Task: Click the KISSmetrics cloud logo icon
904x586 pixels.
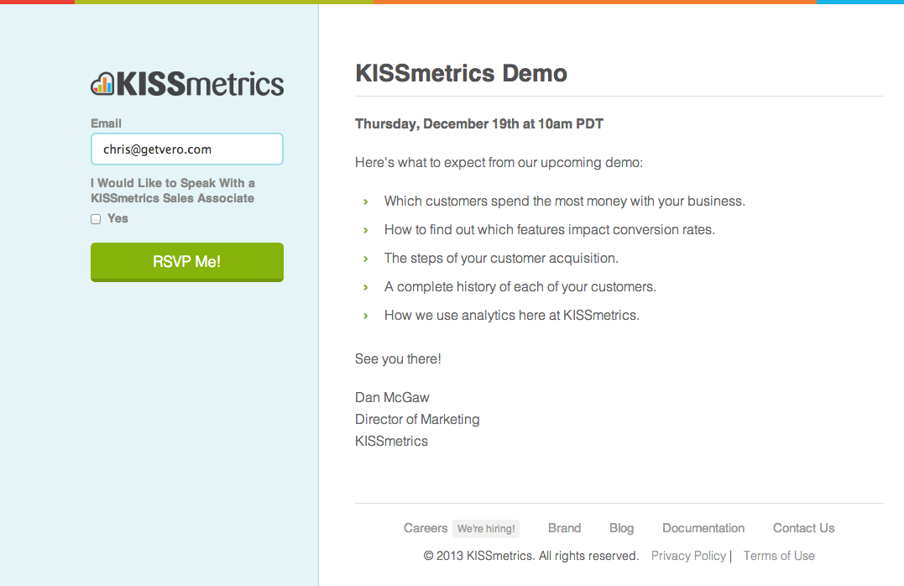Action: click(x=102, y=83)
